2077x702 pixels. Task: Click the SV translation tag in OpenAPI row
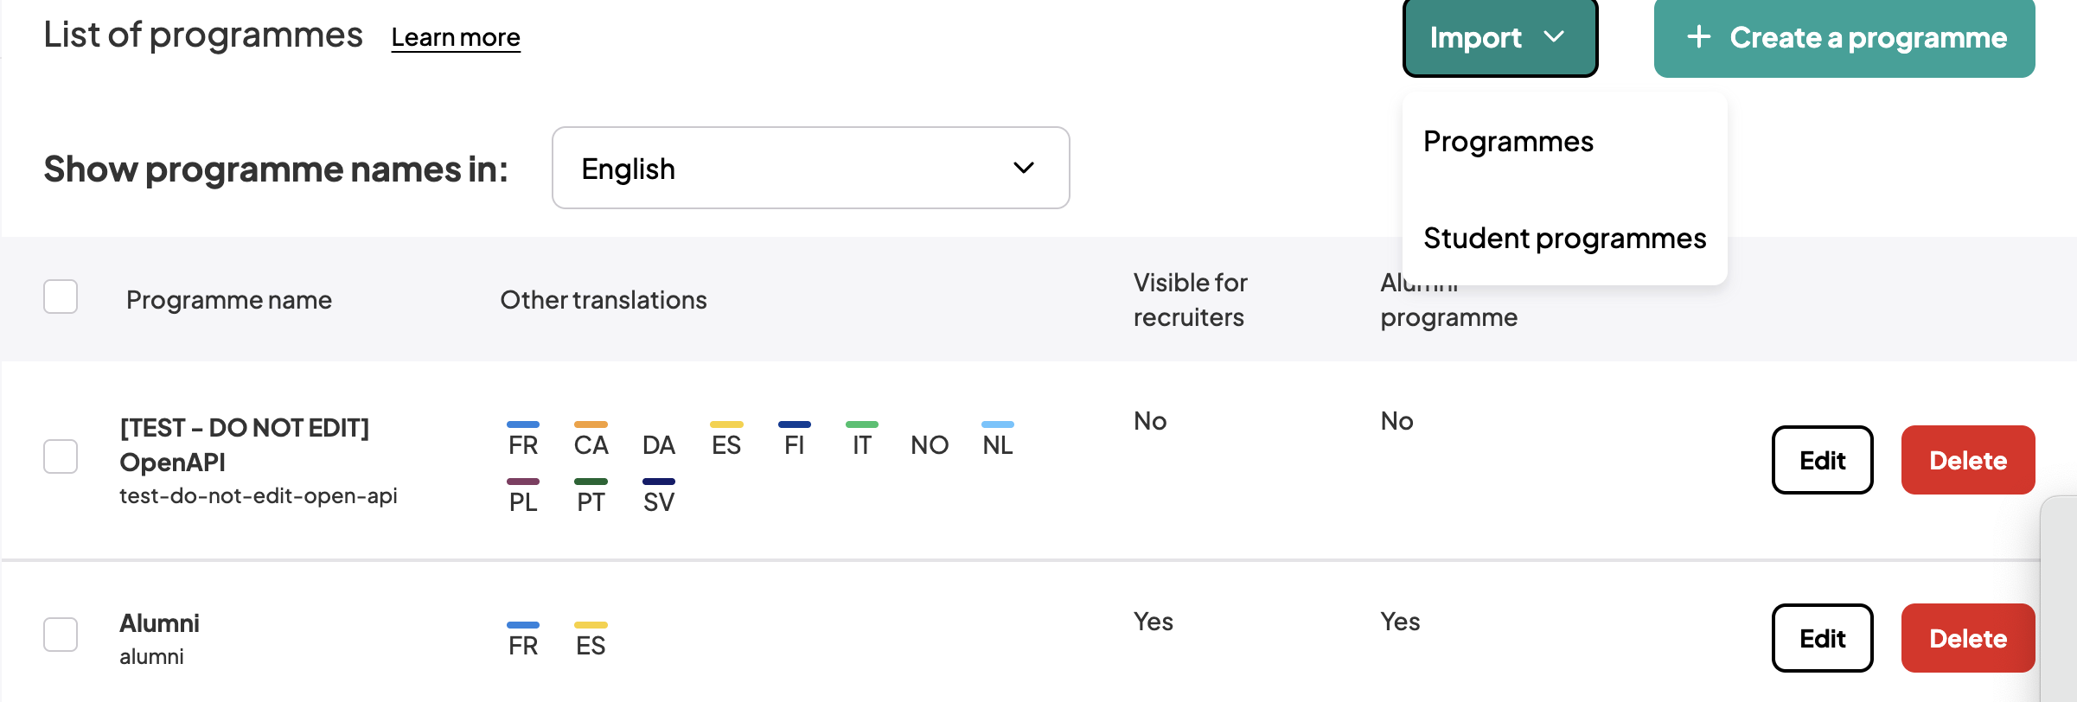point(659,497)
